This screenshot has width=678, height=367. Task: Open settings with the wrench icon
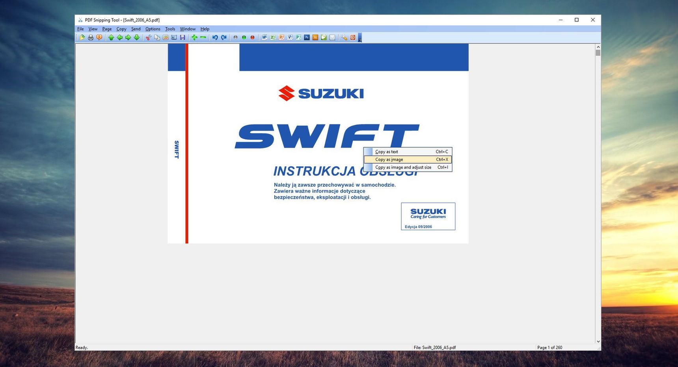point(344,37)
